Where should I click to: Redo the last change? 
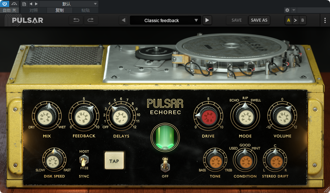click(91, 20)
